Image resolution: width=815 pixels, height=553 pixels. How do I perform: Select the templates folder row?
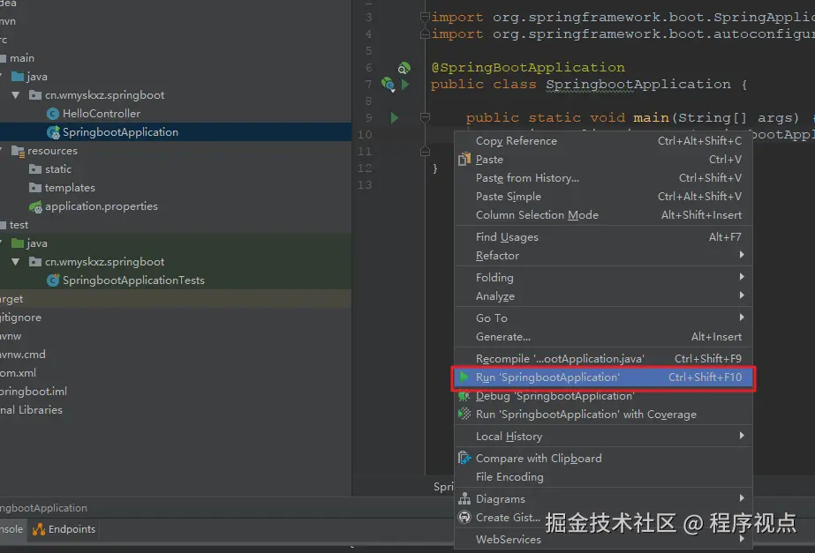[x=176, y=188]
